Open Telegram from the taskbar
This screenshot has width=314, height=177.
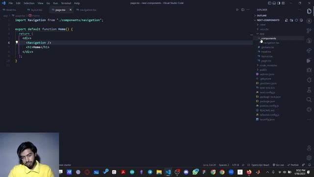tap(150, 172)
